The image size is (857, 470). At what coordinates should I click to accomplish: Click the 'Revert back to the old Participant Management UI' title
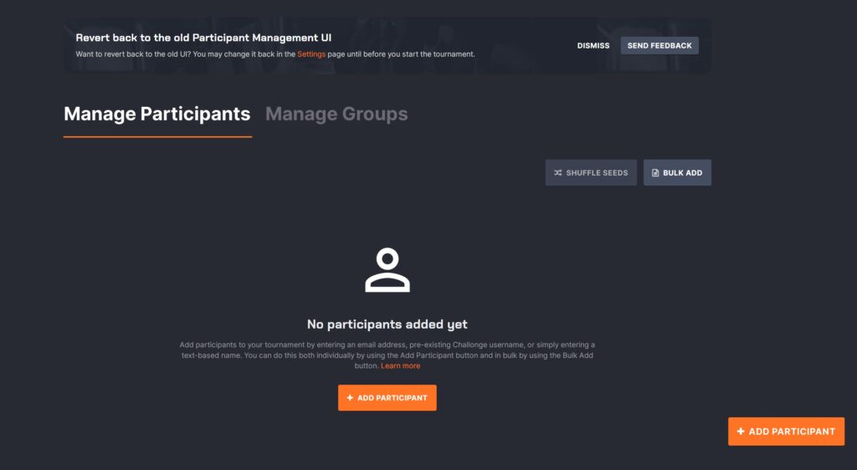point(203,38)
